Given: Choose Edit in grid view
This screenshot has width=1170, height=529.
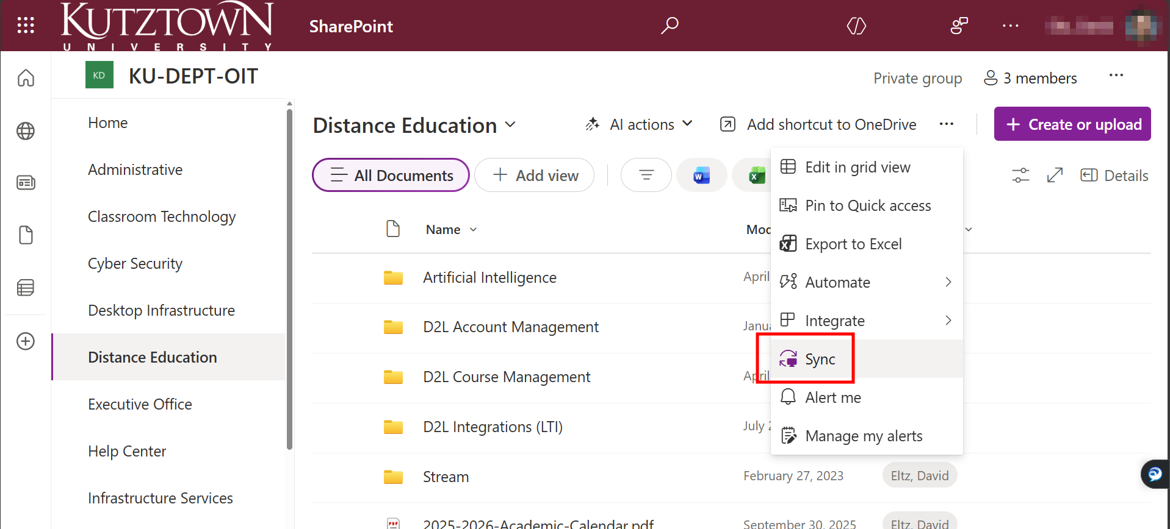Looking at the screenshot, I should coord(867,167).
